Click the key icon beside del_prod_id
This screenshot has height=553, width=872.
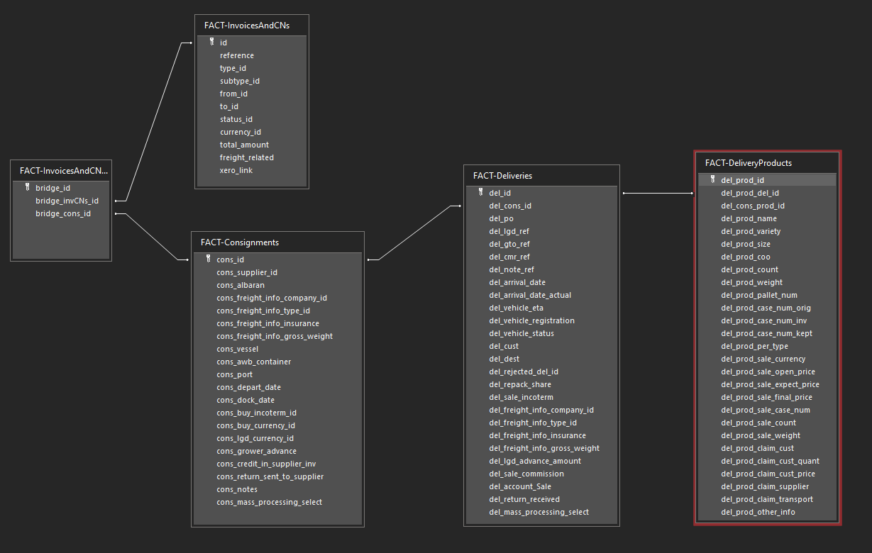712,180
